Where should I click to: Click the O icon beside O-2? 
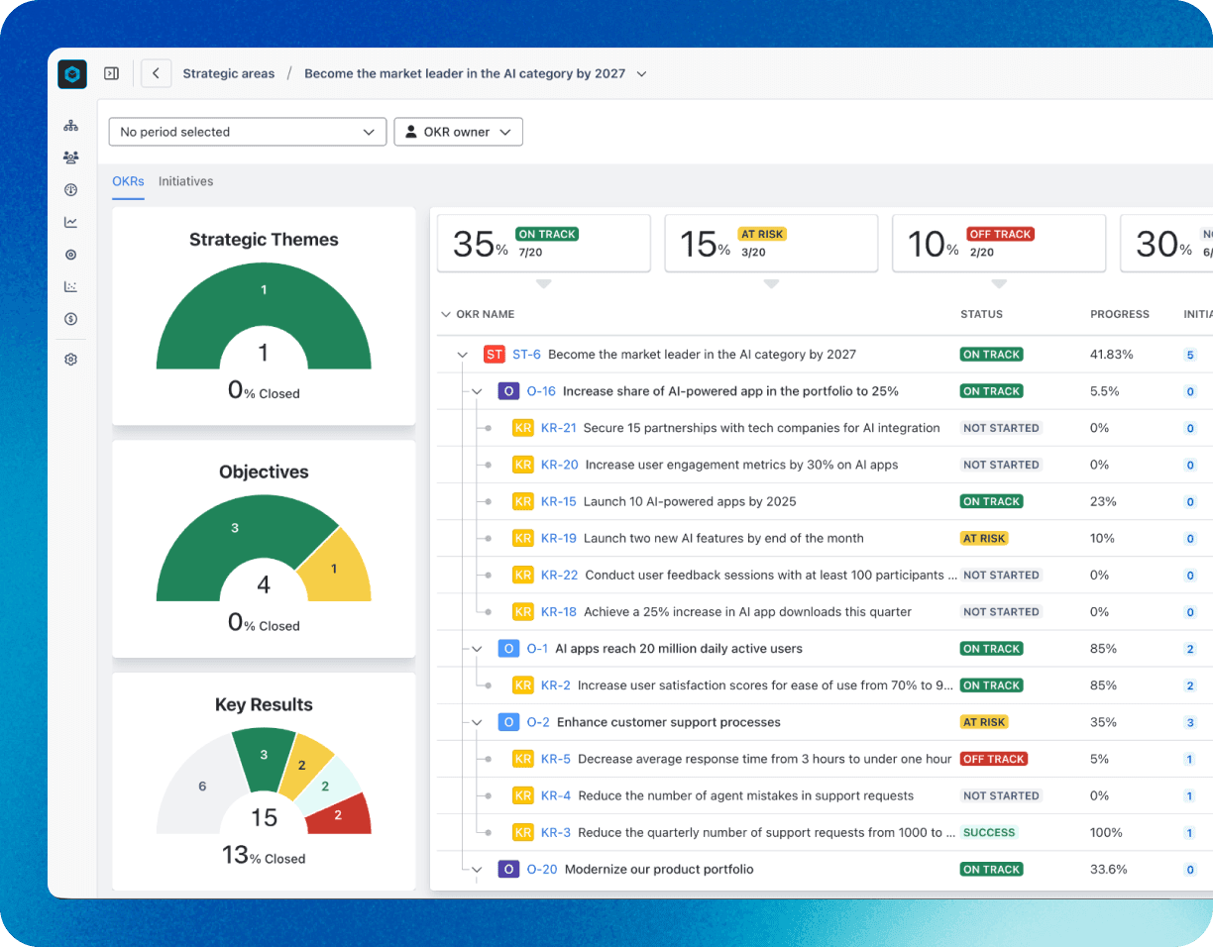pyautogui.click(x=508, y=722)
